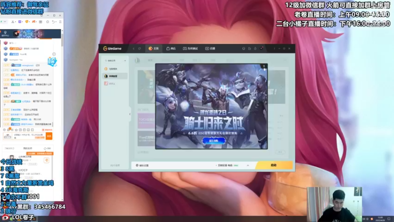Click the purple extension icon in browser toolbar
This screenshot has width=394, height=222.
coord(20,22)
